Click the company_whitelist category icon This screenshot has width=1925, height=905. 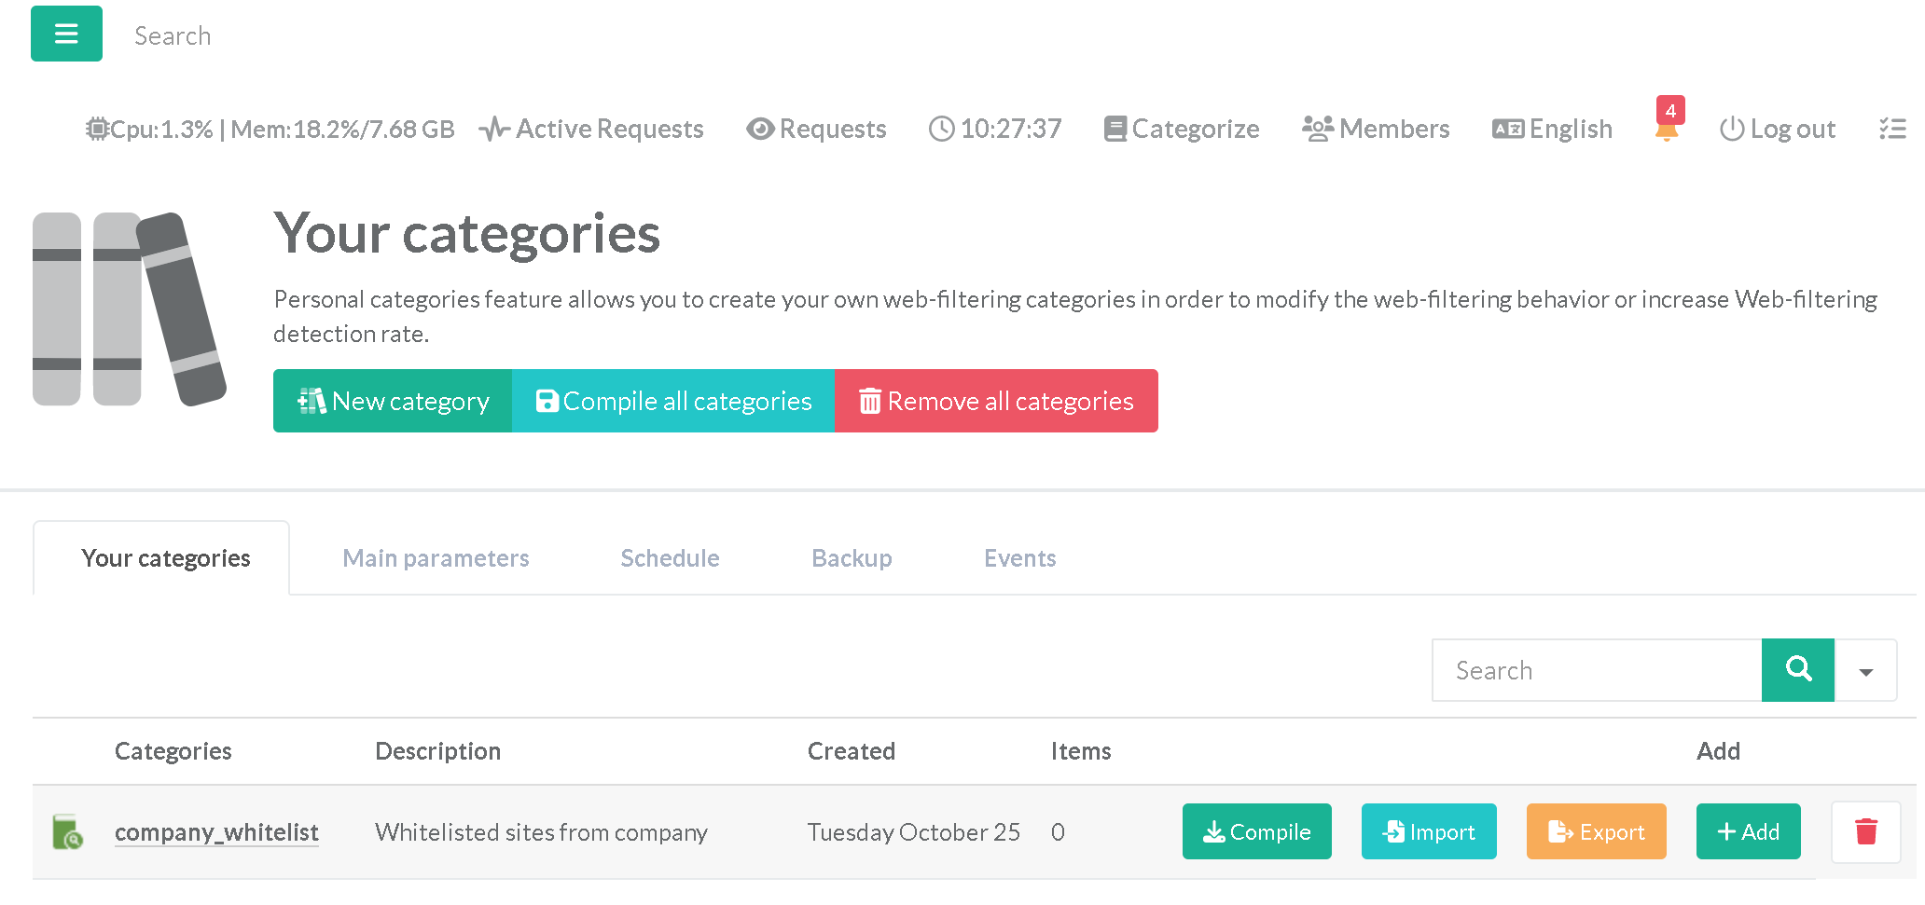(x=67, y=832)
